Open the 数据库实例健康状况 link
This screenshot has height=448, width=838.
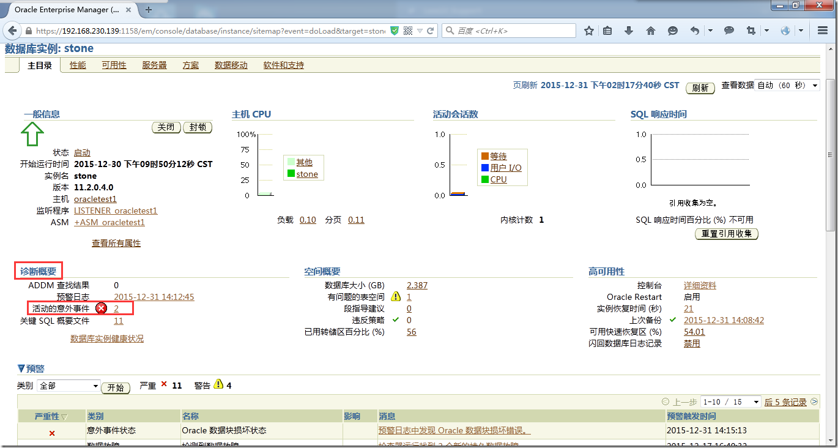click(x=107, y=338)
